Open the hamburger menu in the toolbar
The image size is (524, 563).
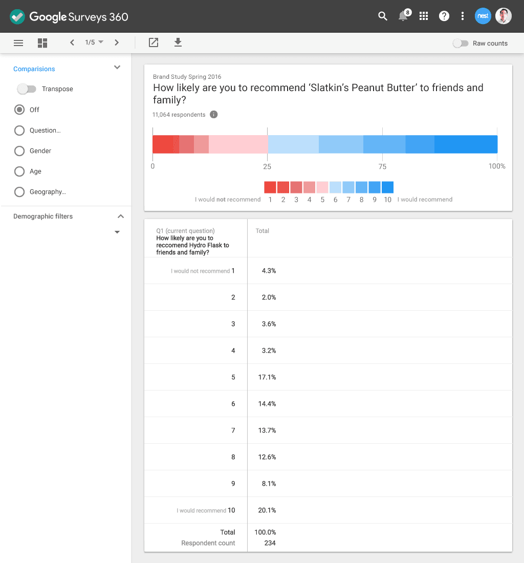[x=18, y=43]
